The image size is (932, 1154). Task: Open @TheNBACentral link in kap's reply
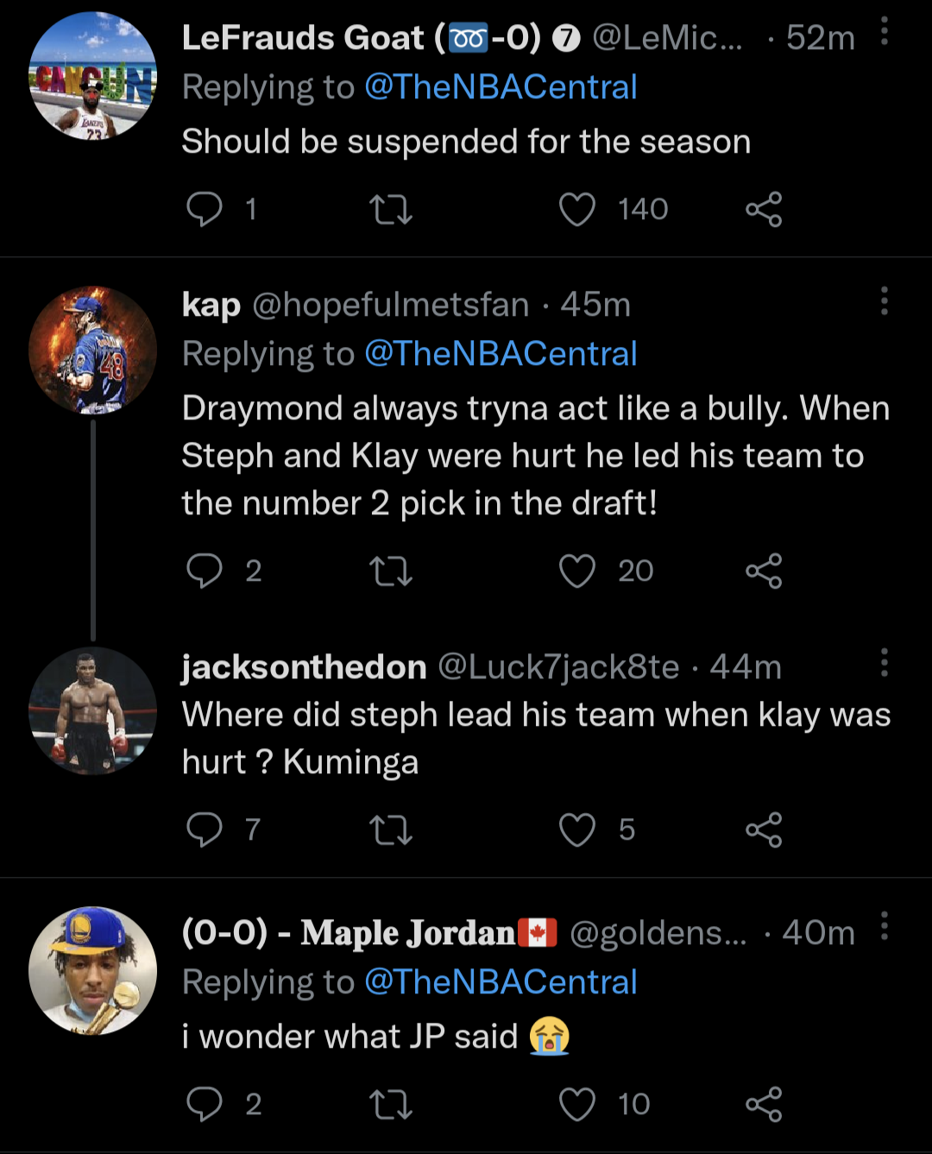(501, 354)
